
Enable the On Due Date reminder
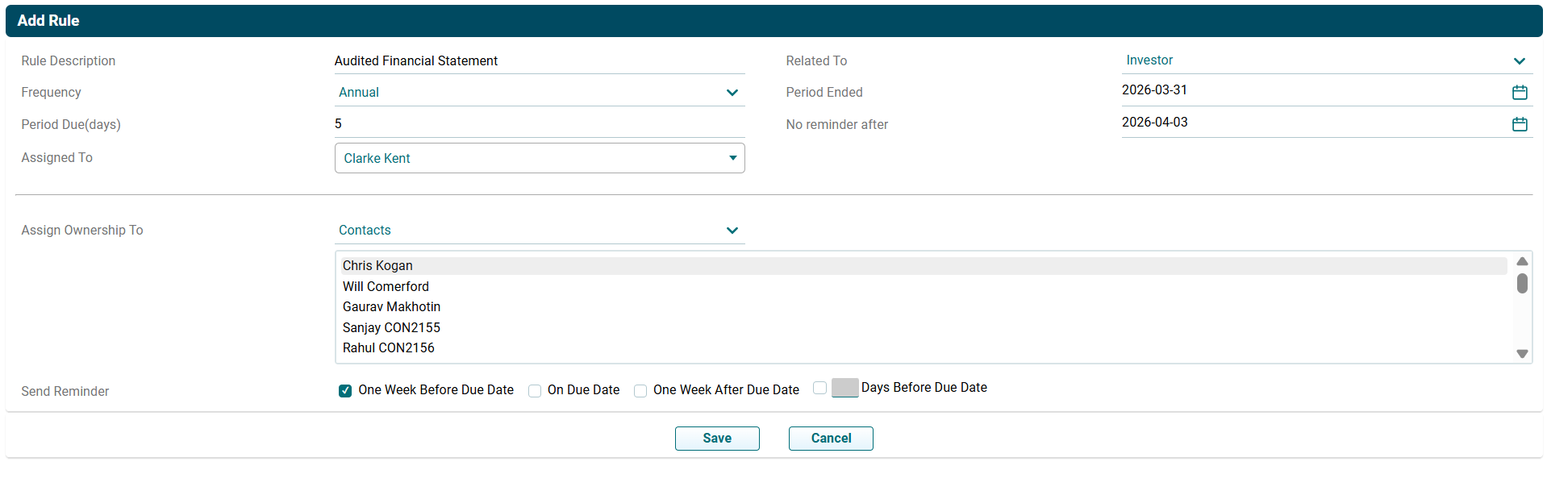pos(535,391)
